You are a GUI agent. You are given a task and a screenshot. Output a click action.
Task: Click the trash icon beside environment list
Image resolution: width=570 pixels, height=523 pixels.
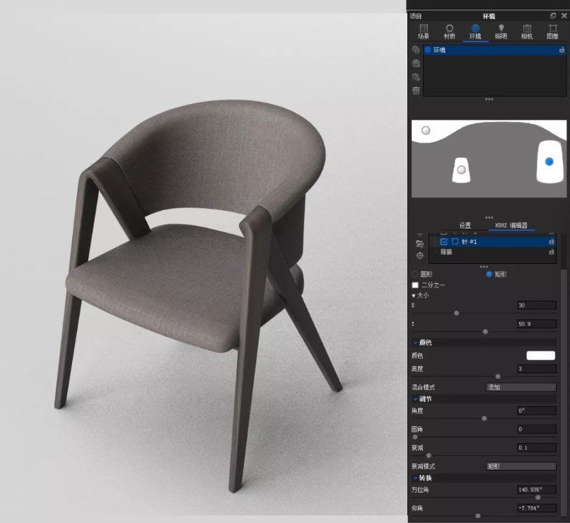tap(417, 91)
